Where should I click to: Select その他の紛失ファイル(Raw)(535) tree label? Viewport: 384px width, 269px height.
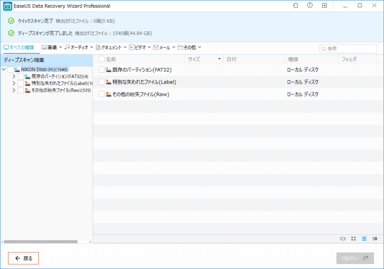pos(61,90)
